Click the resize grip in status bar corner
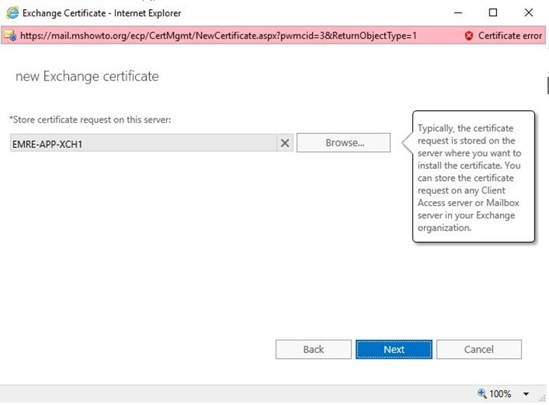The image size is (549, 405). coord(543,398)
